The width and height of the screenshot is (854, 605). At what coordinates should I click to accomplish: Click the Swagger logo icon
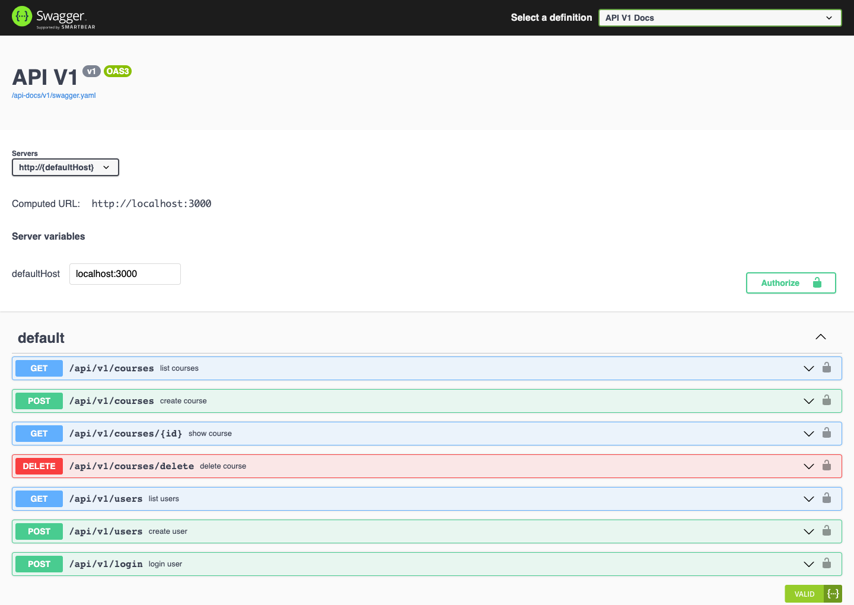click(21, 17)
